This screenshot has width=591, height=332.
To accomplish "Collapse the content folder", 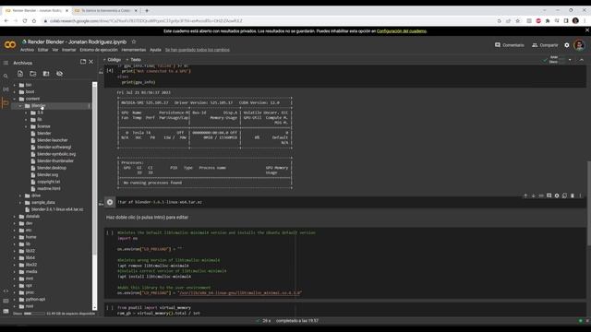I will tap(15, 99).
